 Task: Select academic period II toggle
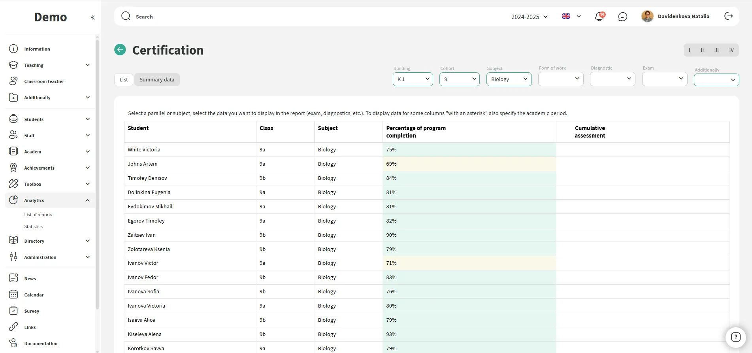[x=702, y=50]
